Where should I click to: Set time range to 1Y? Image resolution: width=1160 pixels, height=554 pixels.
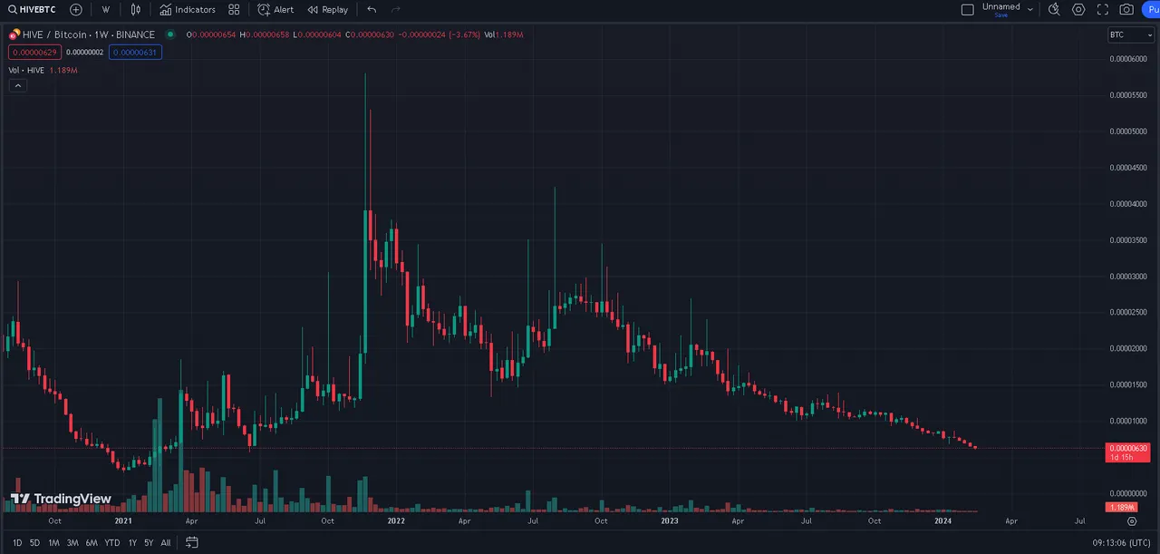click(132, 542)
